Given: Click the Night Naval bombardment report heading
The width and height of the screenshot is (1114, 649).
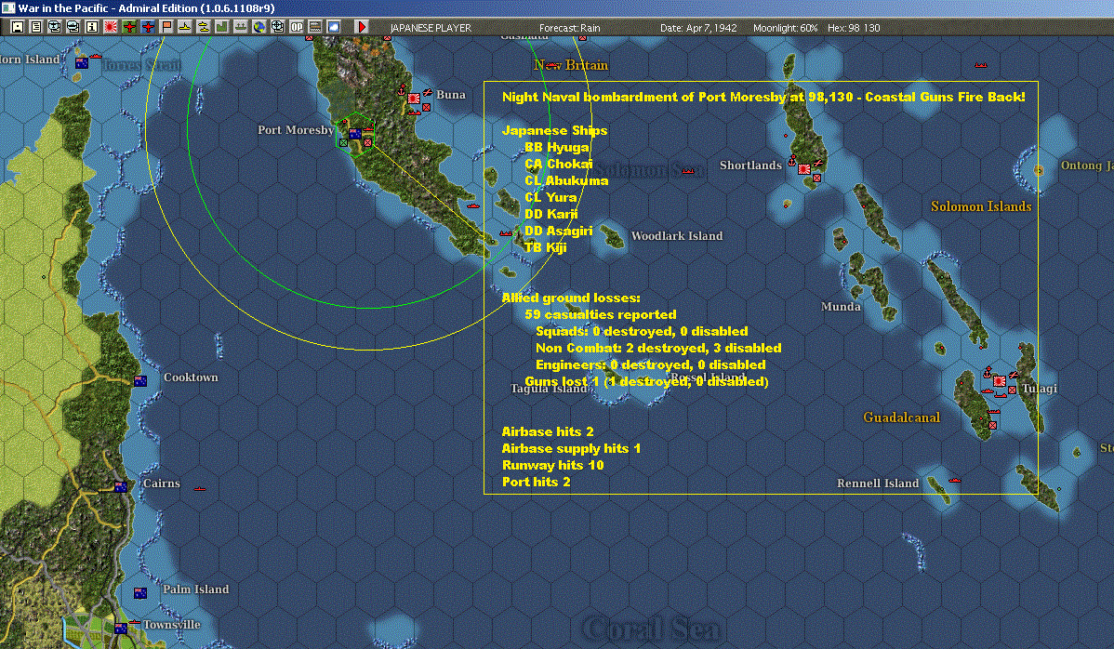Looking at the screenshot, I should [763, 97].
